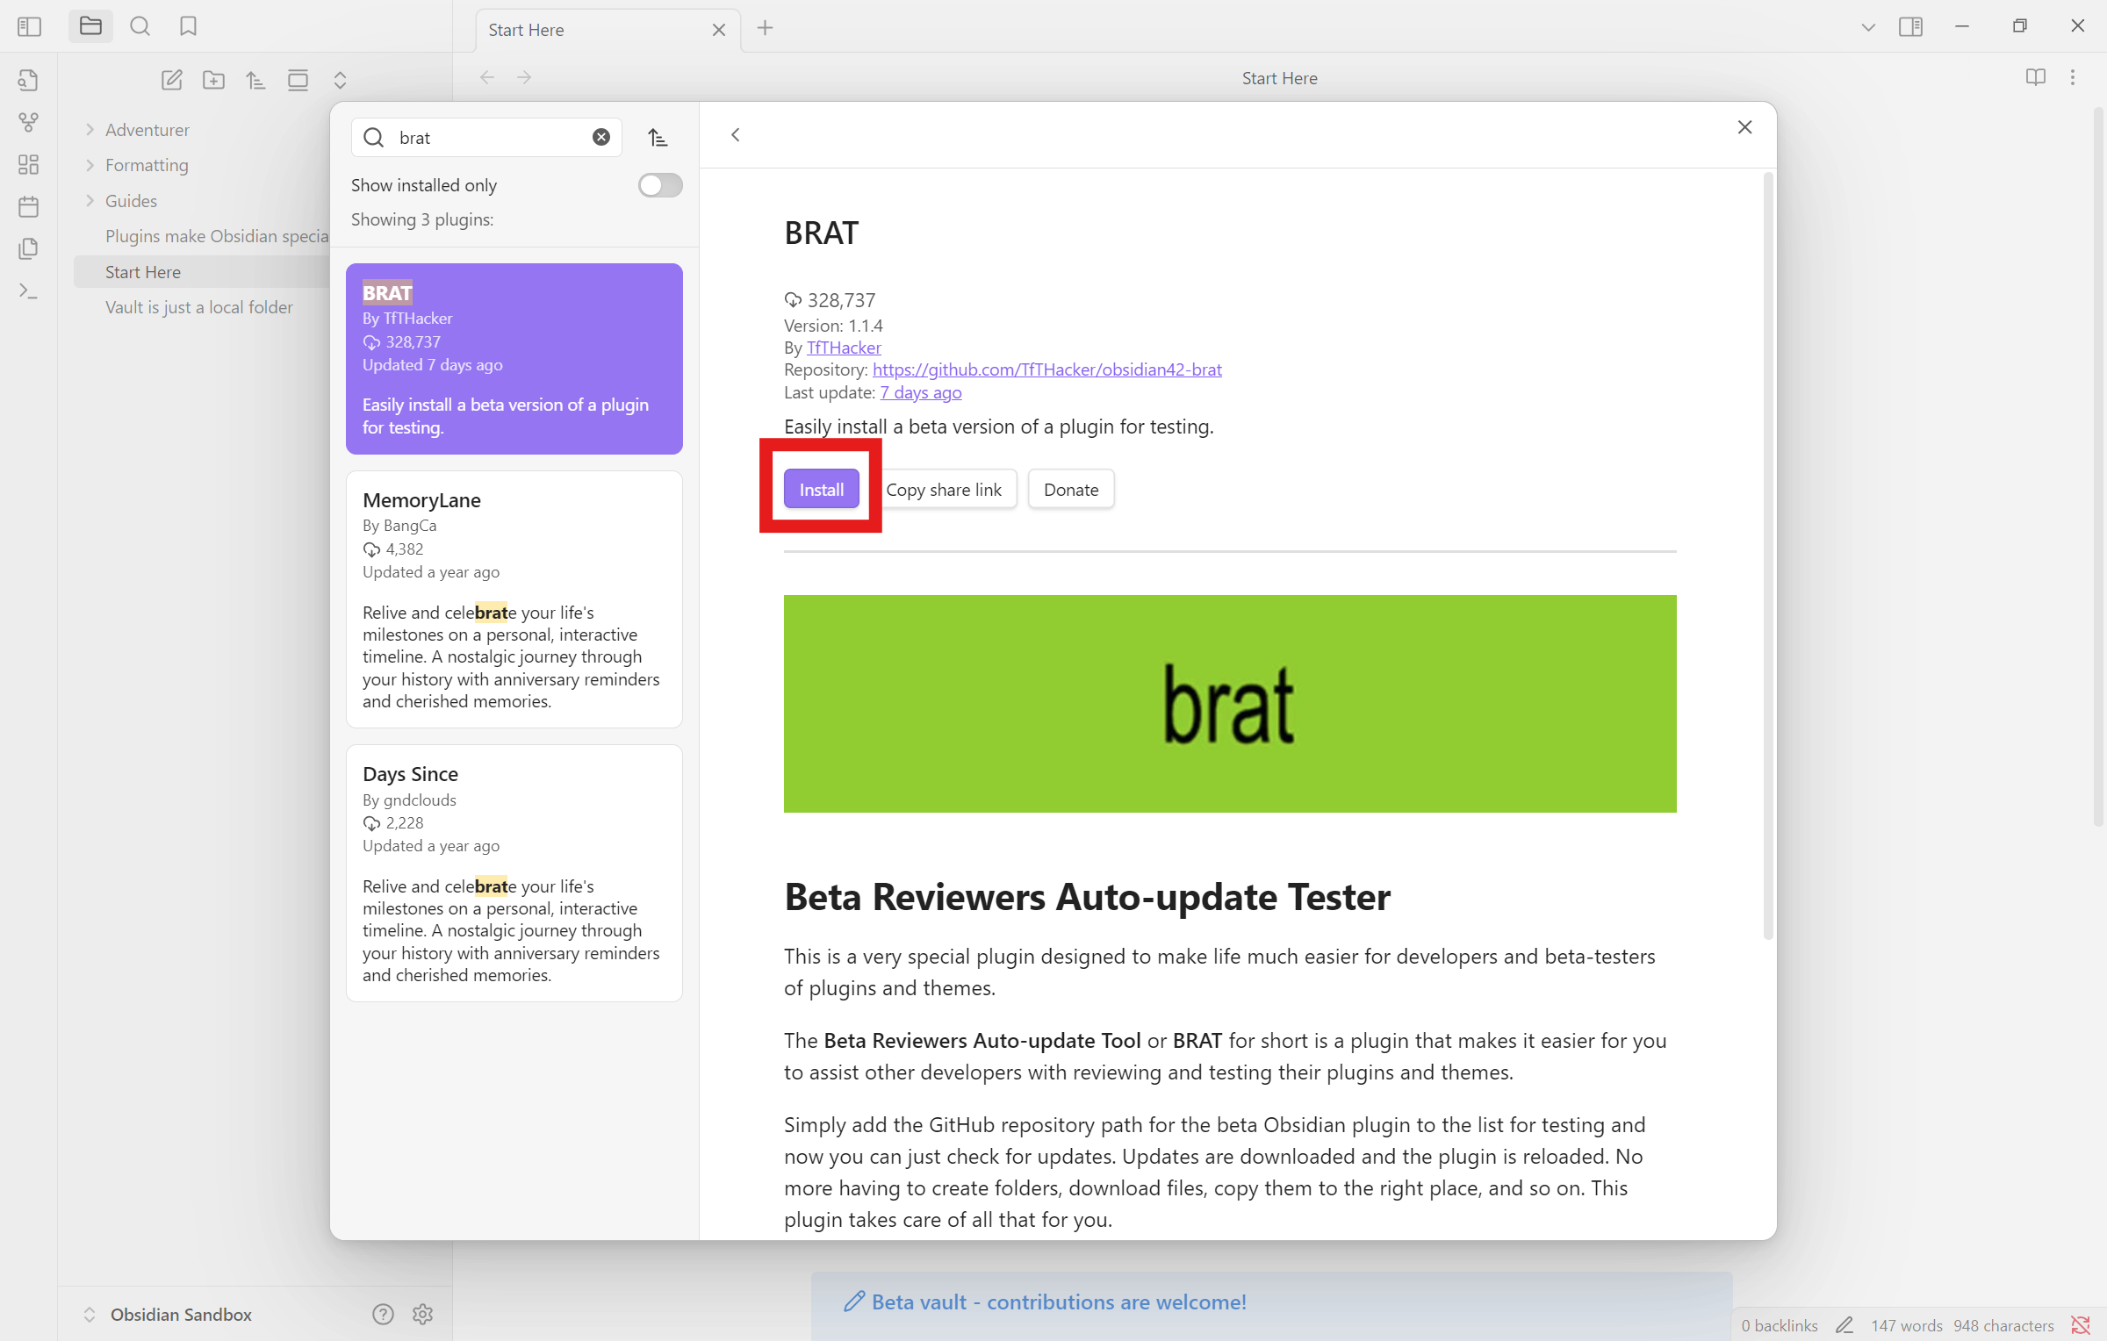Expand the Formatting folder

pos(90,165)
